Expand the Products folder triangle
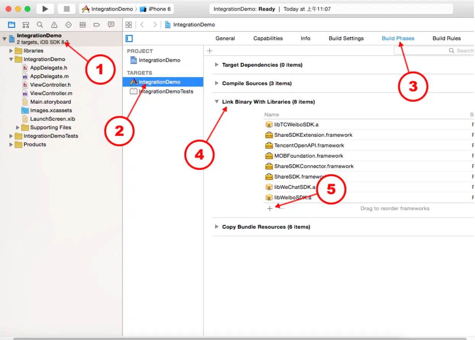Screen dimensions: 475x340 pyautogui.click(x=11, y=145)
